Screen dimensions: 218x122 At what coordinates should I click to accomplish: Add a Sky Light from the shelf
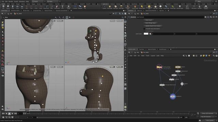tap(155, 7)
